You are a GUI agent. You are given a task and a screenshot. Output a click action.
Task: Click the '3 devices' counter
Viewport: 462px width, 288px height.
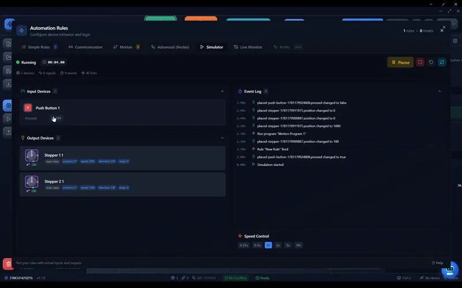(x=25, y=73)
